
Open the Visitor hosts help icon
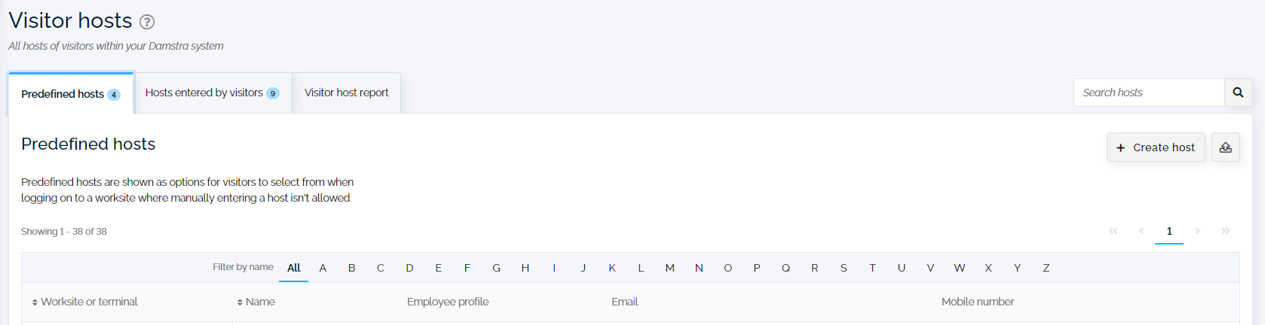pyautogui.click(x=147, y=22)
